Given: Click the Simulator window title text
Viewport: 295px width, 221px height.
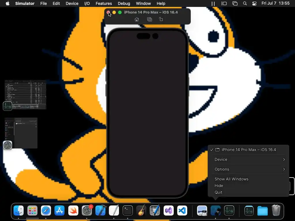Looking at the screenshot, I should (x=151, y=12).
